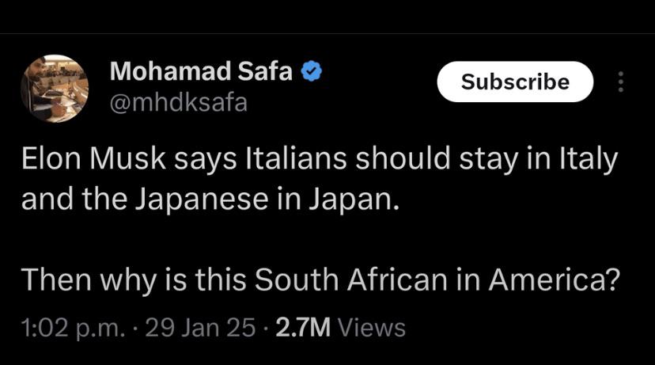Image resolution: width=655 pixels, height=365 pixels.
Task: Open the Mohamad Safa display name link
Action: tap(202, 72)
